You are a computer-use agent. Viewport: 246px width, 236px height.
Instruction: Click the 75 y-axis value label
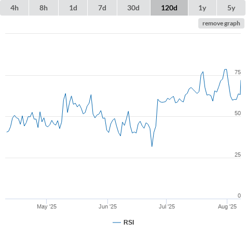click(x=238, y=72)
